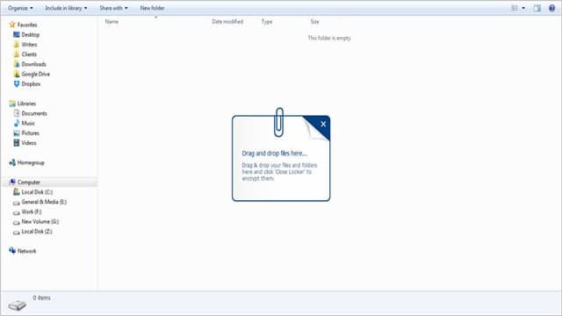Open the Videos library
Screen dimensions: 562x316
29,143
